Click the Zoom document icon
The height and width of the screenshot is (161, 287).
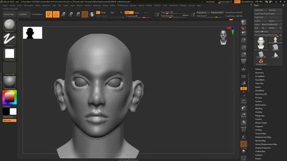tap(244, 40)
